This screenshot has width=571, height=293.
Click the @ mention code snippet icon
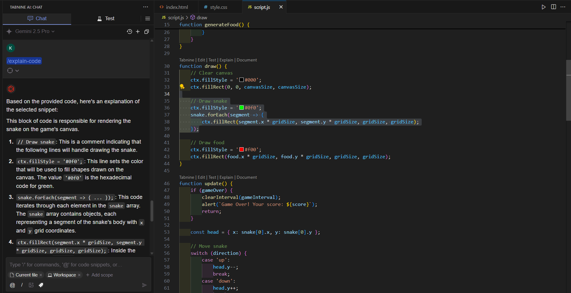[x=13, y=285]
